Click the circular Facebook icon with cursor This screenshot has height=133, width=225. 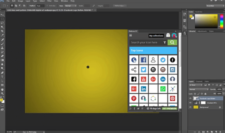[x=134, y=60]
